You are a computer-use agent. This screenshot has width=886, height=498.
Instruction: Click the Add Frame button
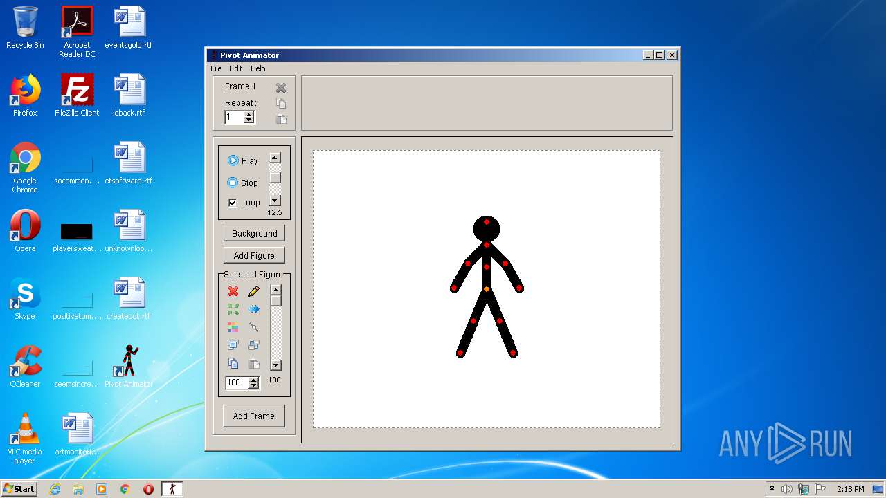(x=254, y=416)
